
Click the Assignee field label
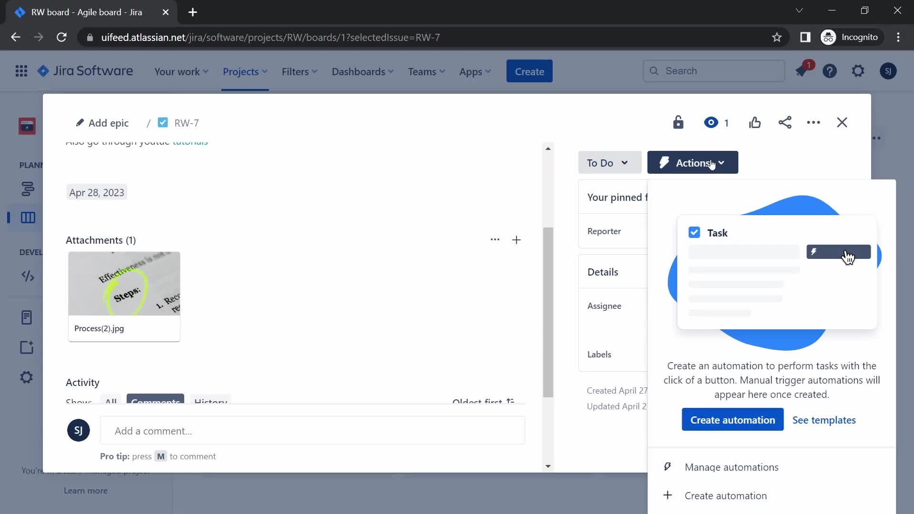pyautogui.click(x=604, y=306)
